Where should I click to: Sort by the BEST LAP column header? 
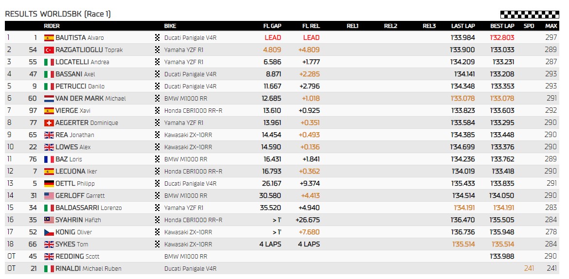[502, 26]
